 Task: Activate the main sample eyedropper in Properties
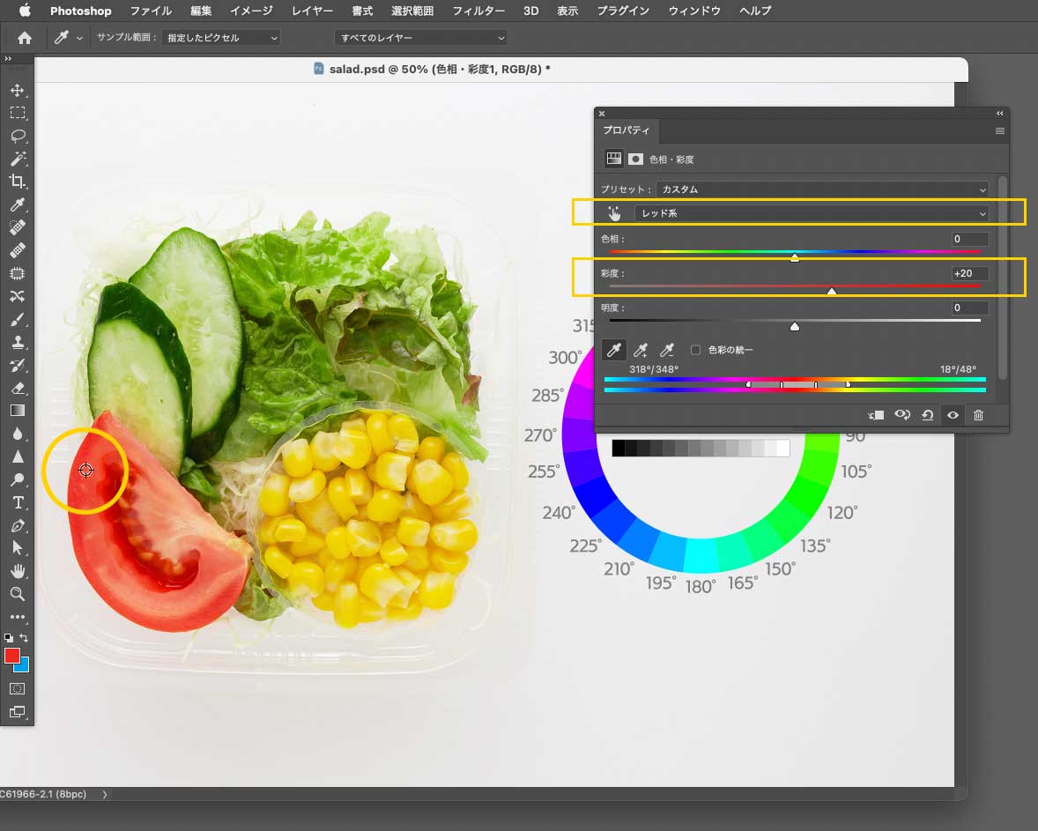613,350
